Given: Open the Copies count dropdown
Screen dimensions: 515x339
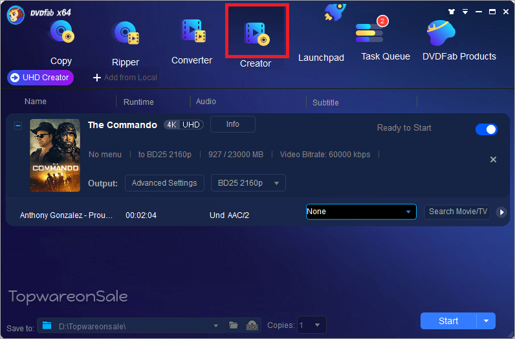Looking at the screenshot, I should pos(311,325).
